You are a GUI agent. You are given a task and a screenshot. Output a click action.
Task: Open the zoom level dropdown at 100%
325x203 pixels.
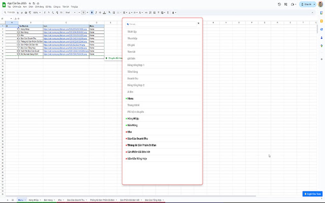tap(36, 13)
